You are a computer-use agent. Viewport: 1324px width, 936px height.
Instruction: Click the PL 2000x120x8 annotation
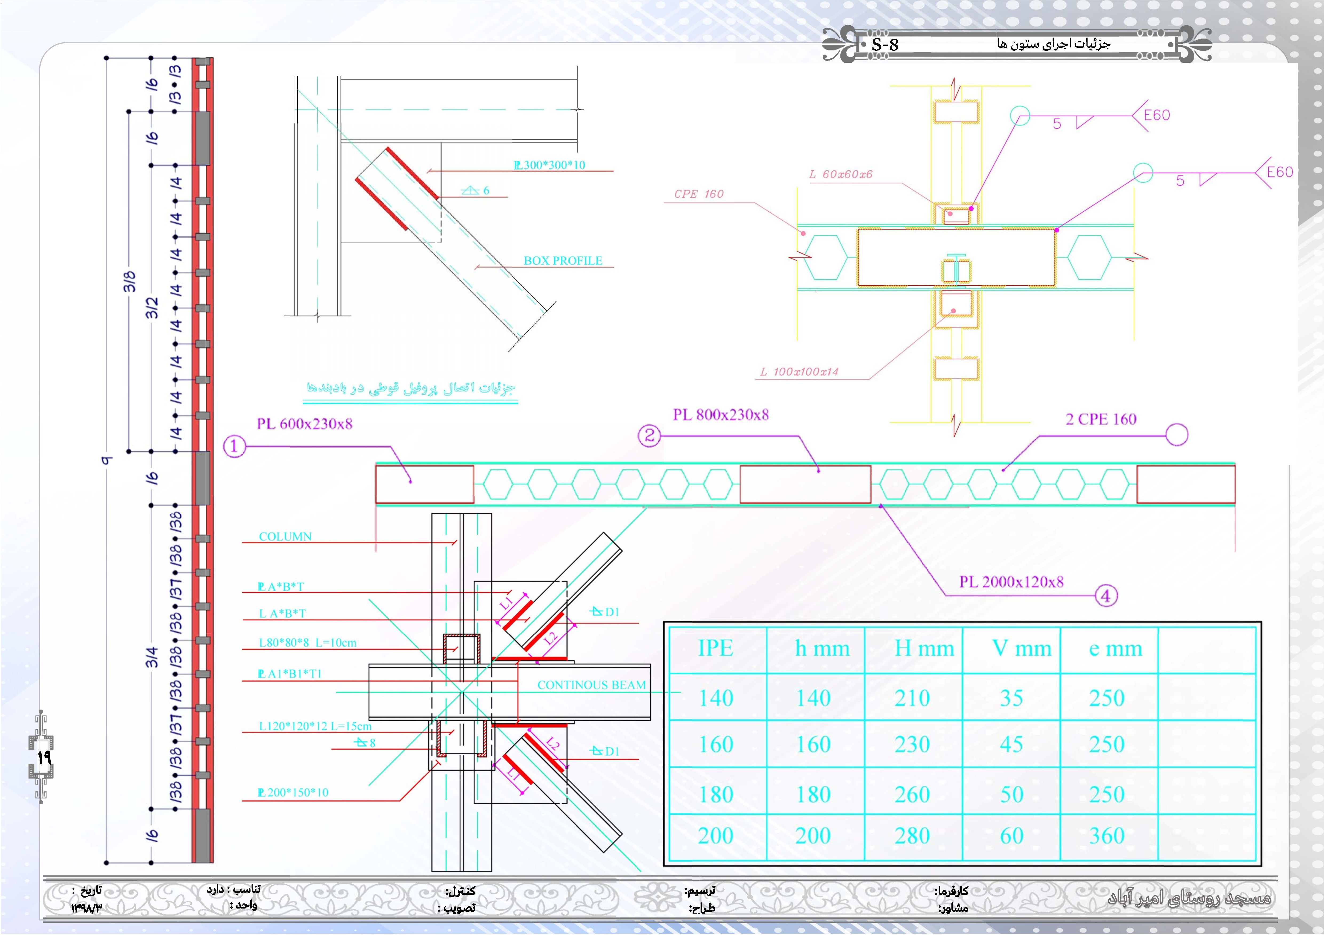point(1011,582)
